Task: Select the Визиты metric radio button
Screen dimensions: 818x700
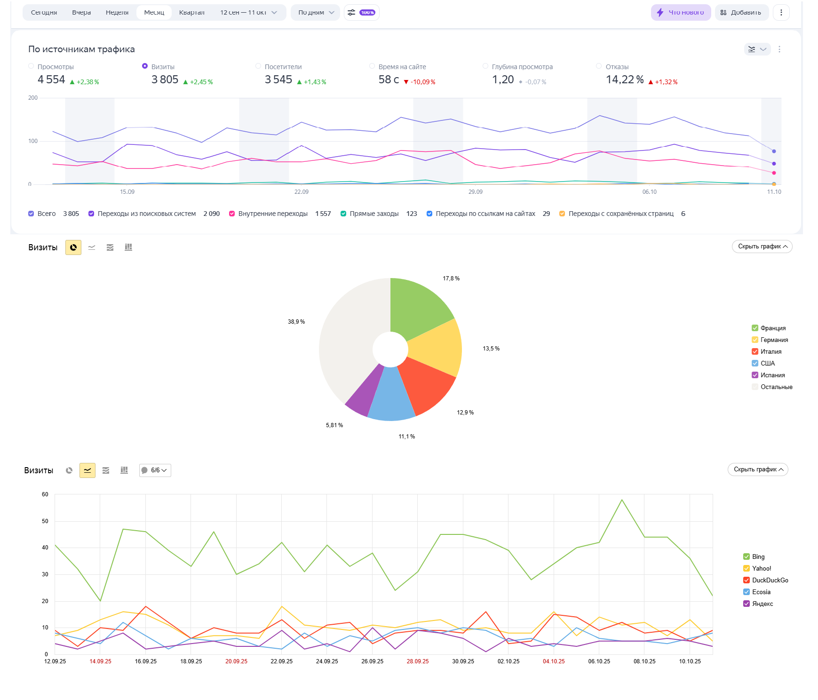Action: point(145,66)
